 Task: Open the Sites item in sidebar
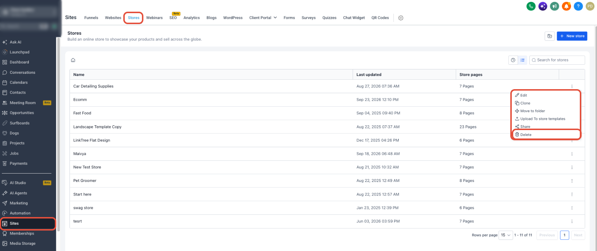28,223
